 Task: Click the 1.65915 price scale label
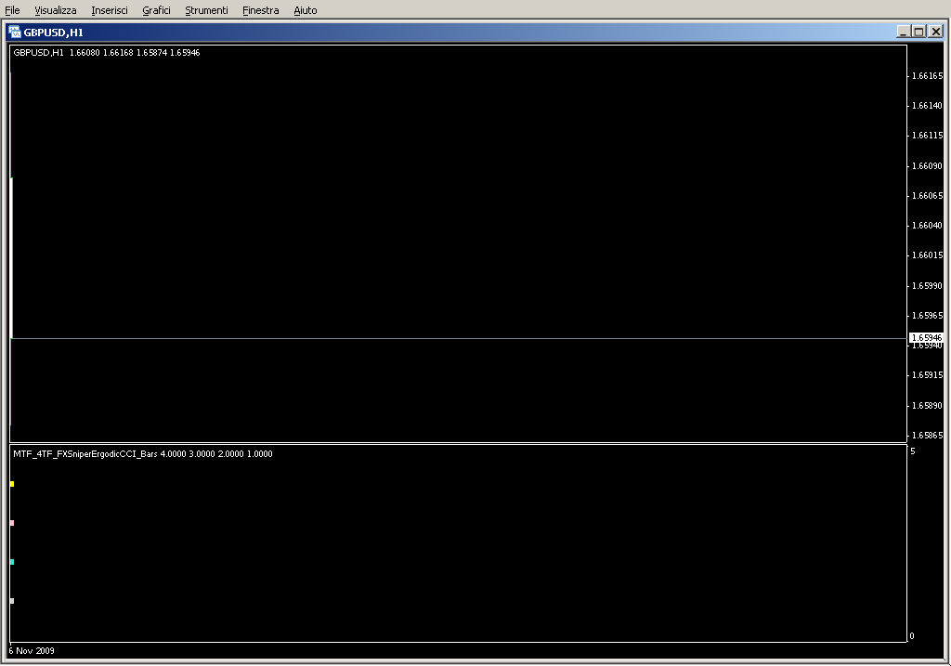click(x=928, y=375)
